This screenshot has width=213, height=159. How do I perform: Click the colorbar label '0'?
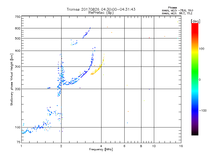click(200, 80)
